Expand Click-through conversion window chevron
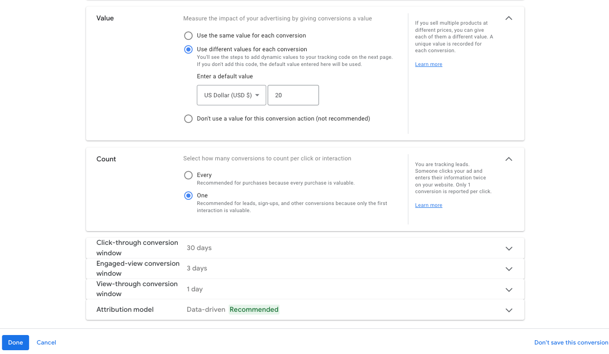The height and width of the screenshot is (354, 609). coord(509,248)
